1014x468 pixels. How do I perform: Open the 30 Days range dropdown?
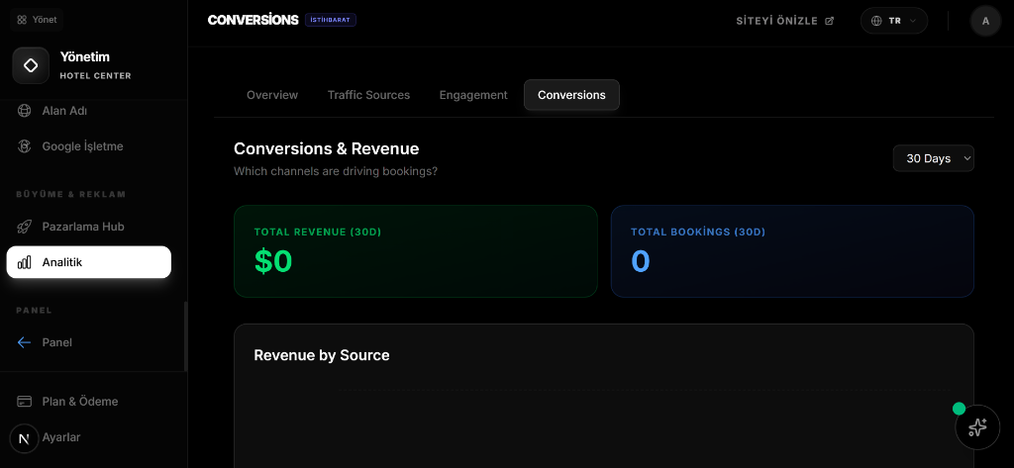click(933, 158)
